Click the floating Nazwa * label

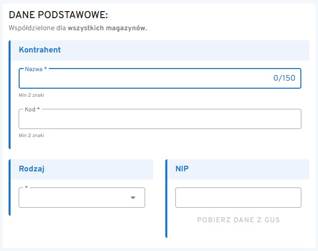click(x=36, y=69)
